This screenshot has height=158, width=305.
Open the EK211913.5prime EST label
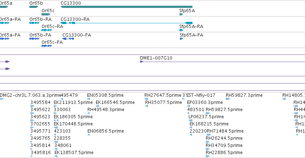pos(73,102)
